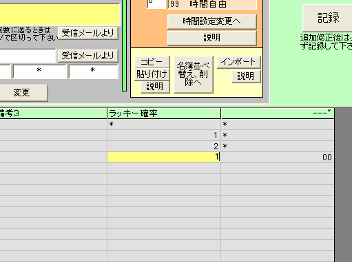
Task: Click the upper 受信メールより button
Action: 87,33
